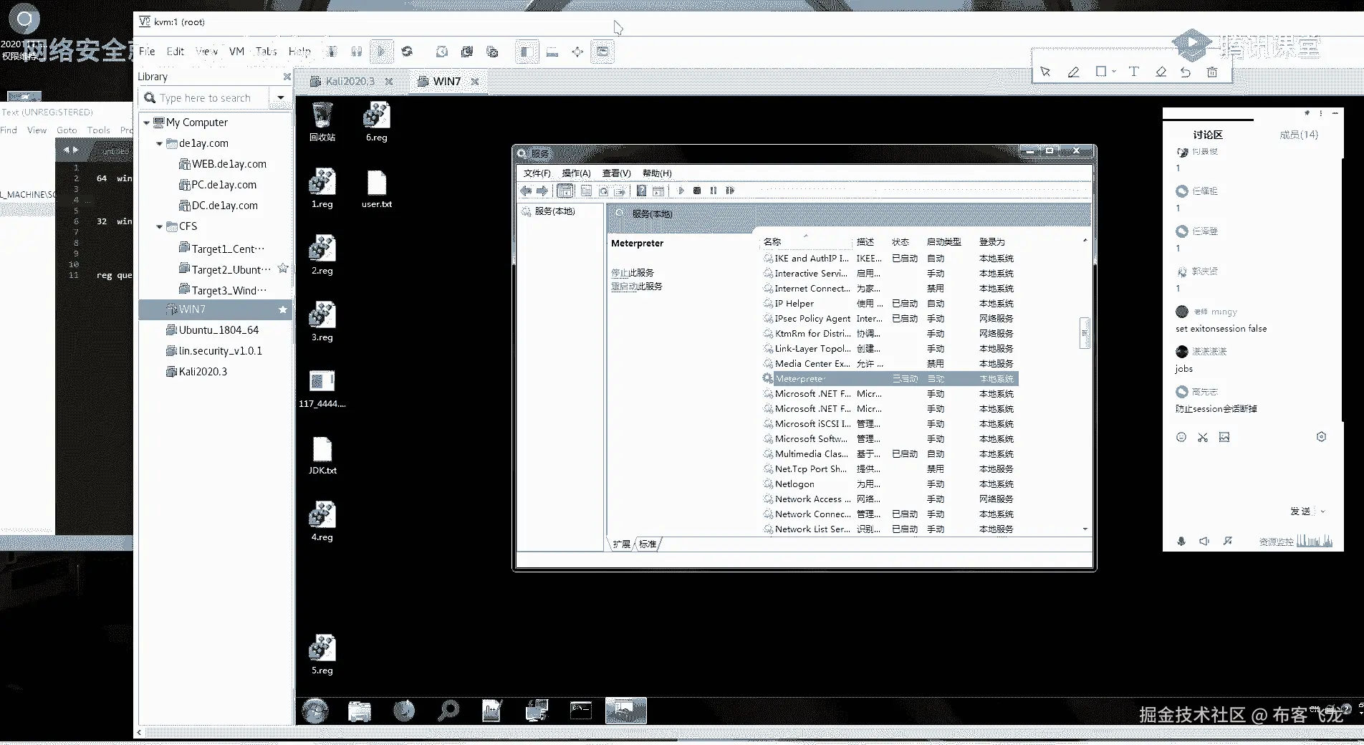The image size is (1364, 745).
Task: Click the take snapshot icon in VMware toolbar
Action: (x=442, y=52)
